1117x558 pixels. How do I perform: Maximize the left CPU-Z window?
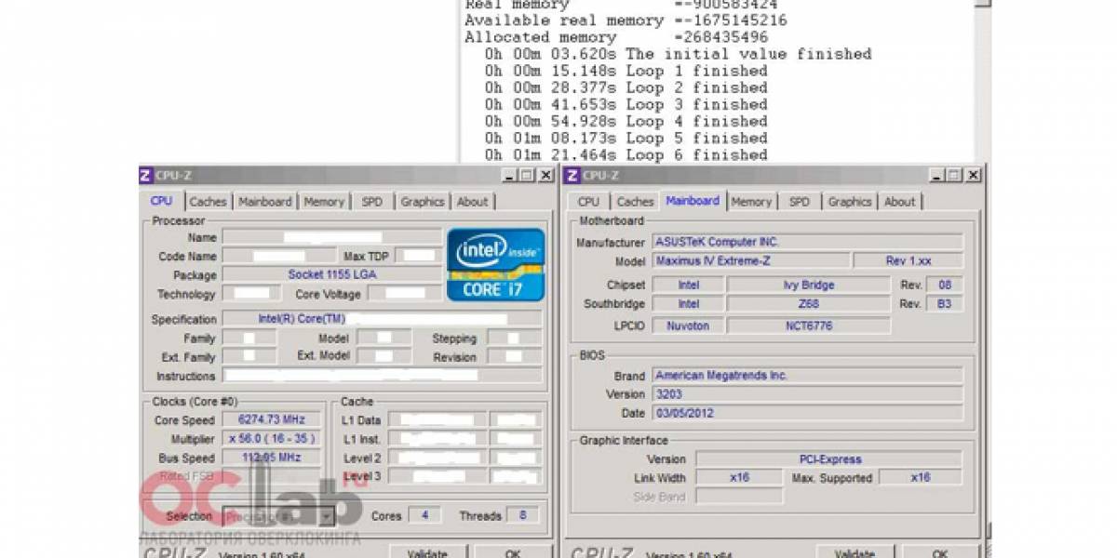pyautogui.click(x=526, y=175)
